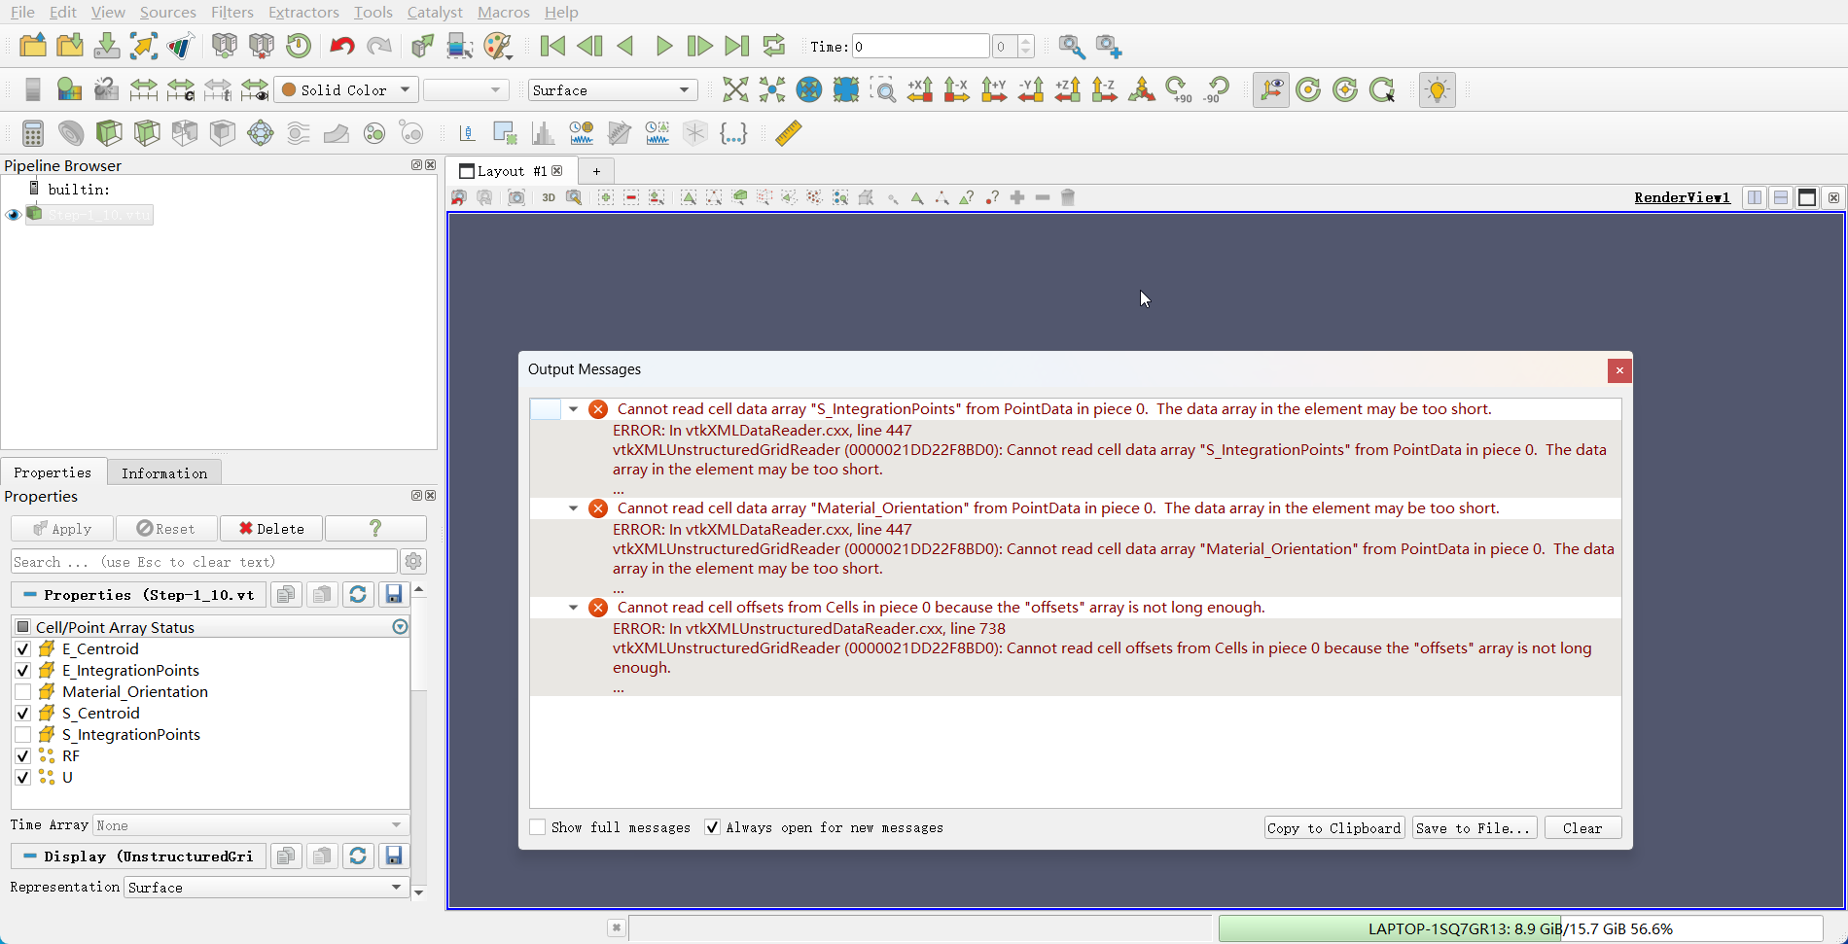Toggle 3D interaction mode in render view
This screenshot has height=944, width=1848.
(549, 197)
